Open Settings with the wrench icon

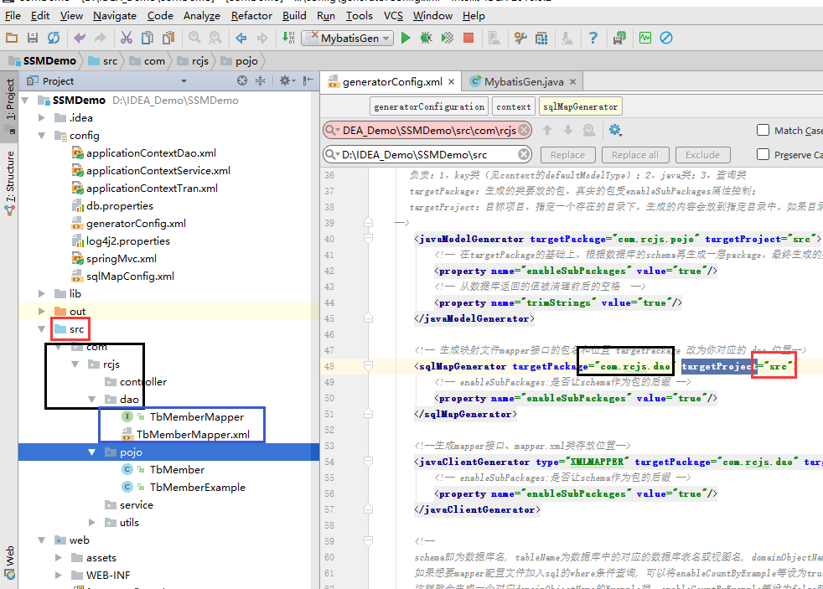(x=520, y=38)
